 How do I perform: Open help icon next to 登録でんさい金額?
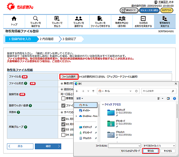(30, 105)
